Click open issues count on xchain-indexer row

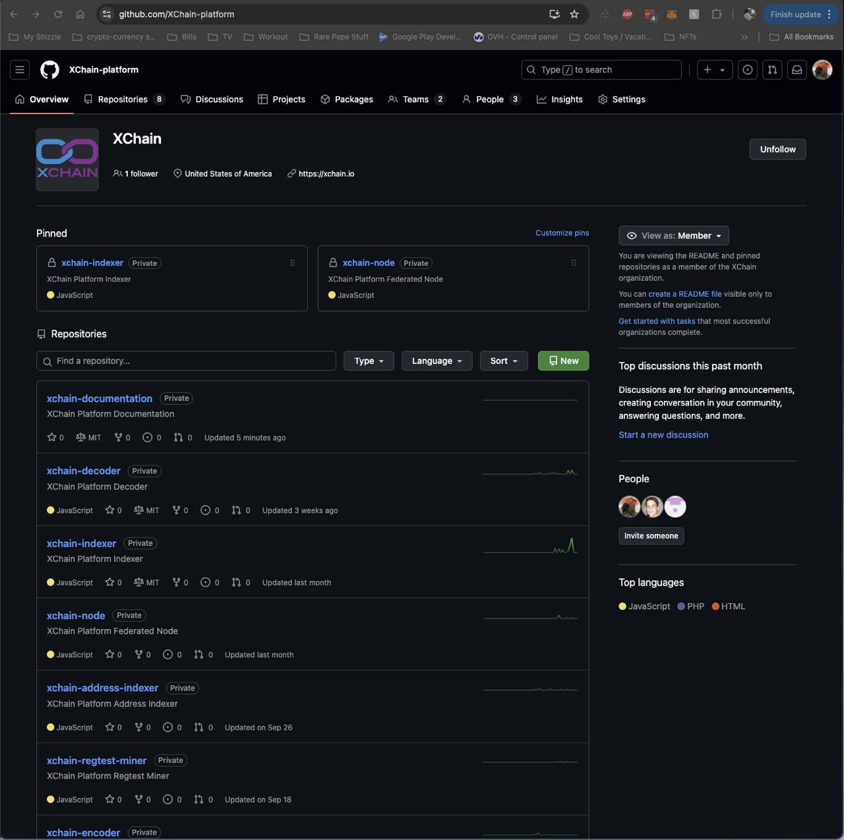click(x=210, y=582)
